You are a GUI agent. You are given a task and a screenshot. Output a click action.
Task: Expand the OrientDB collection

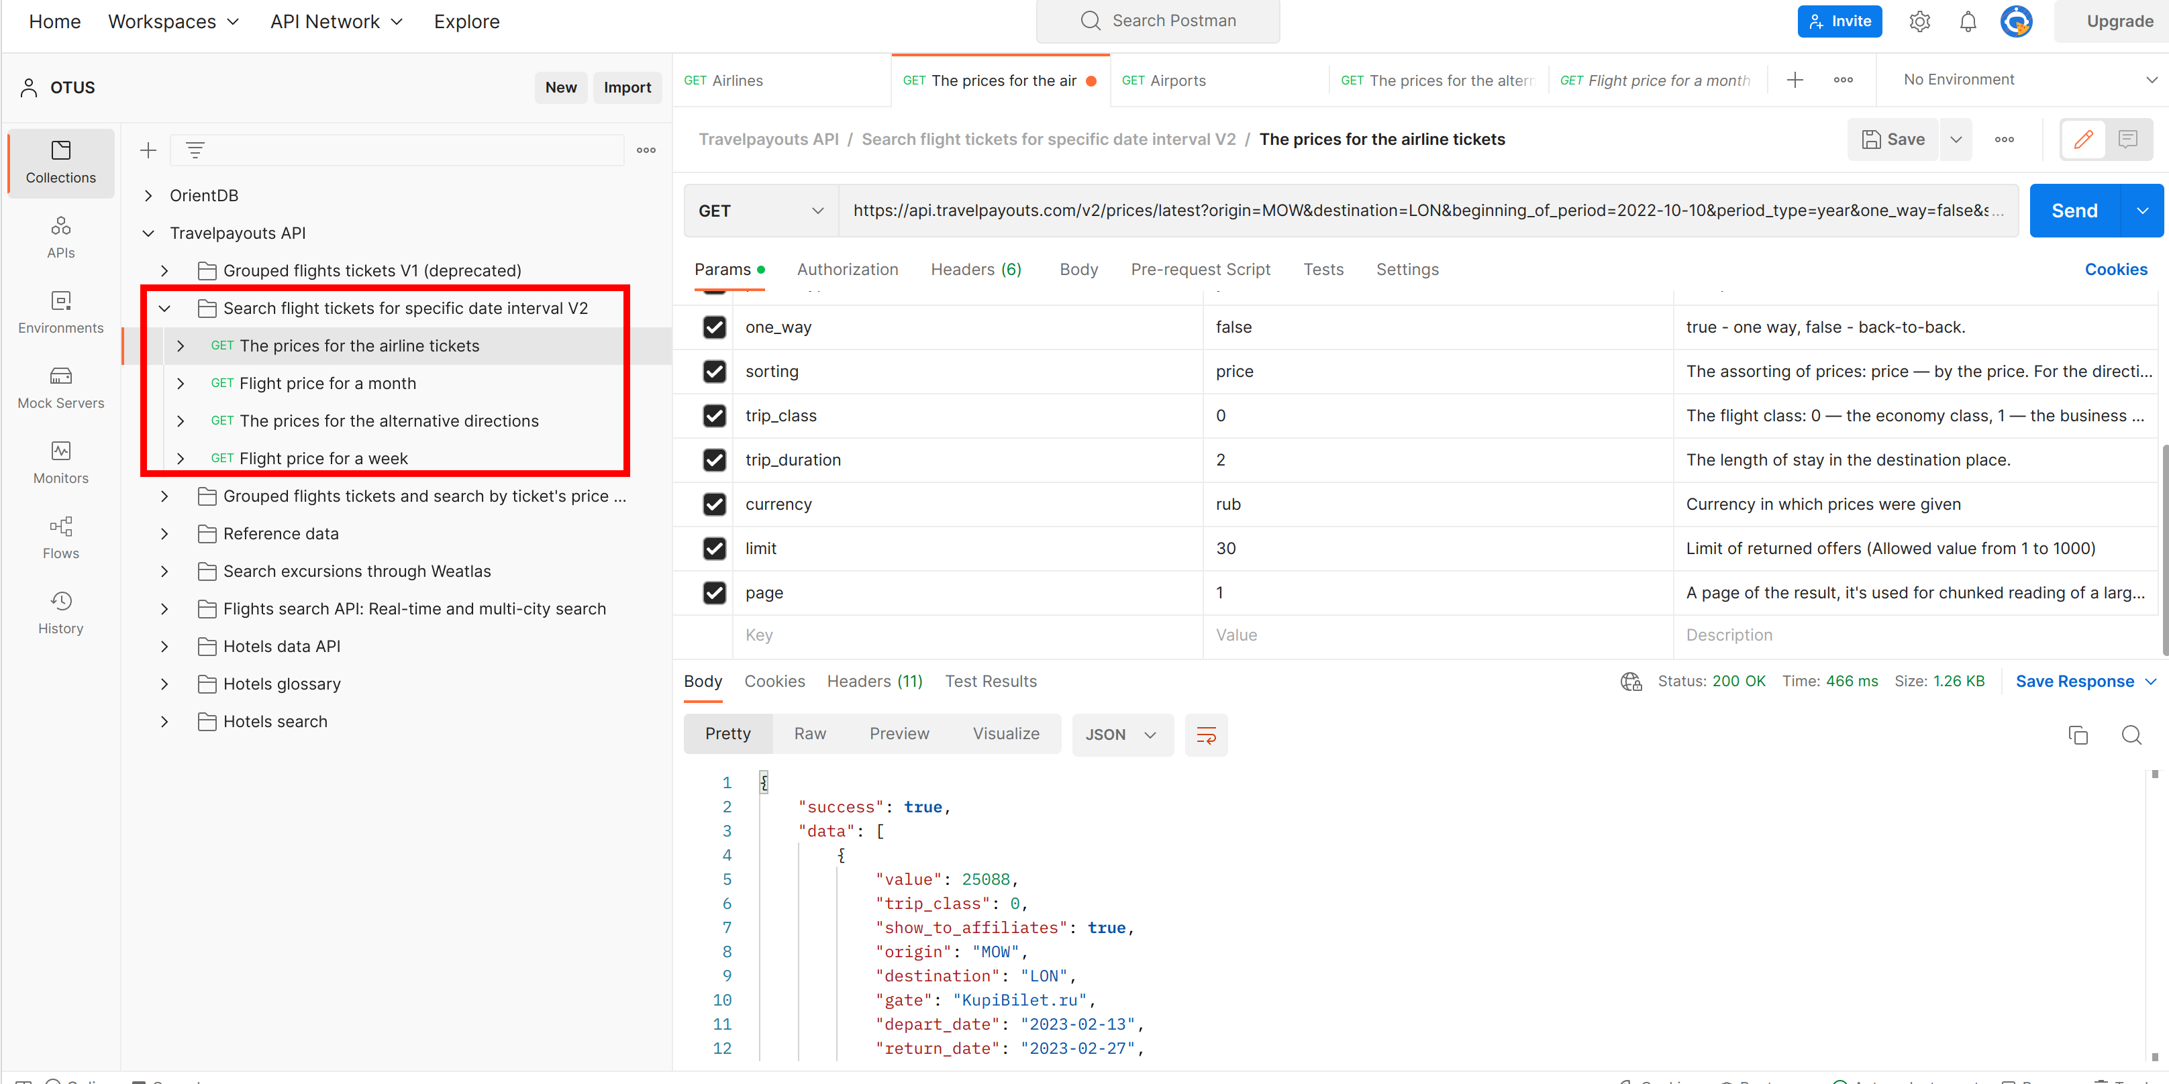pyautogui.click(x=148, y=195)
